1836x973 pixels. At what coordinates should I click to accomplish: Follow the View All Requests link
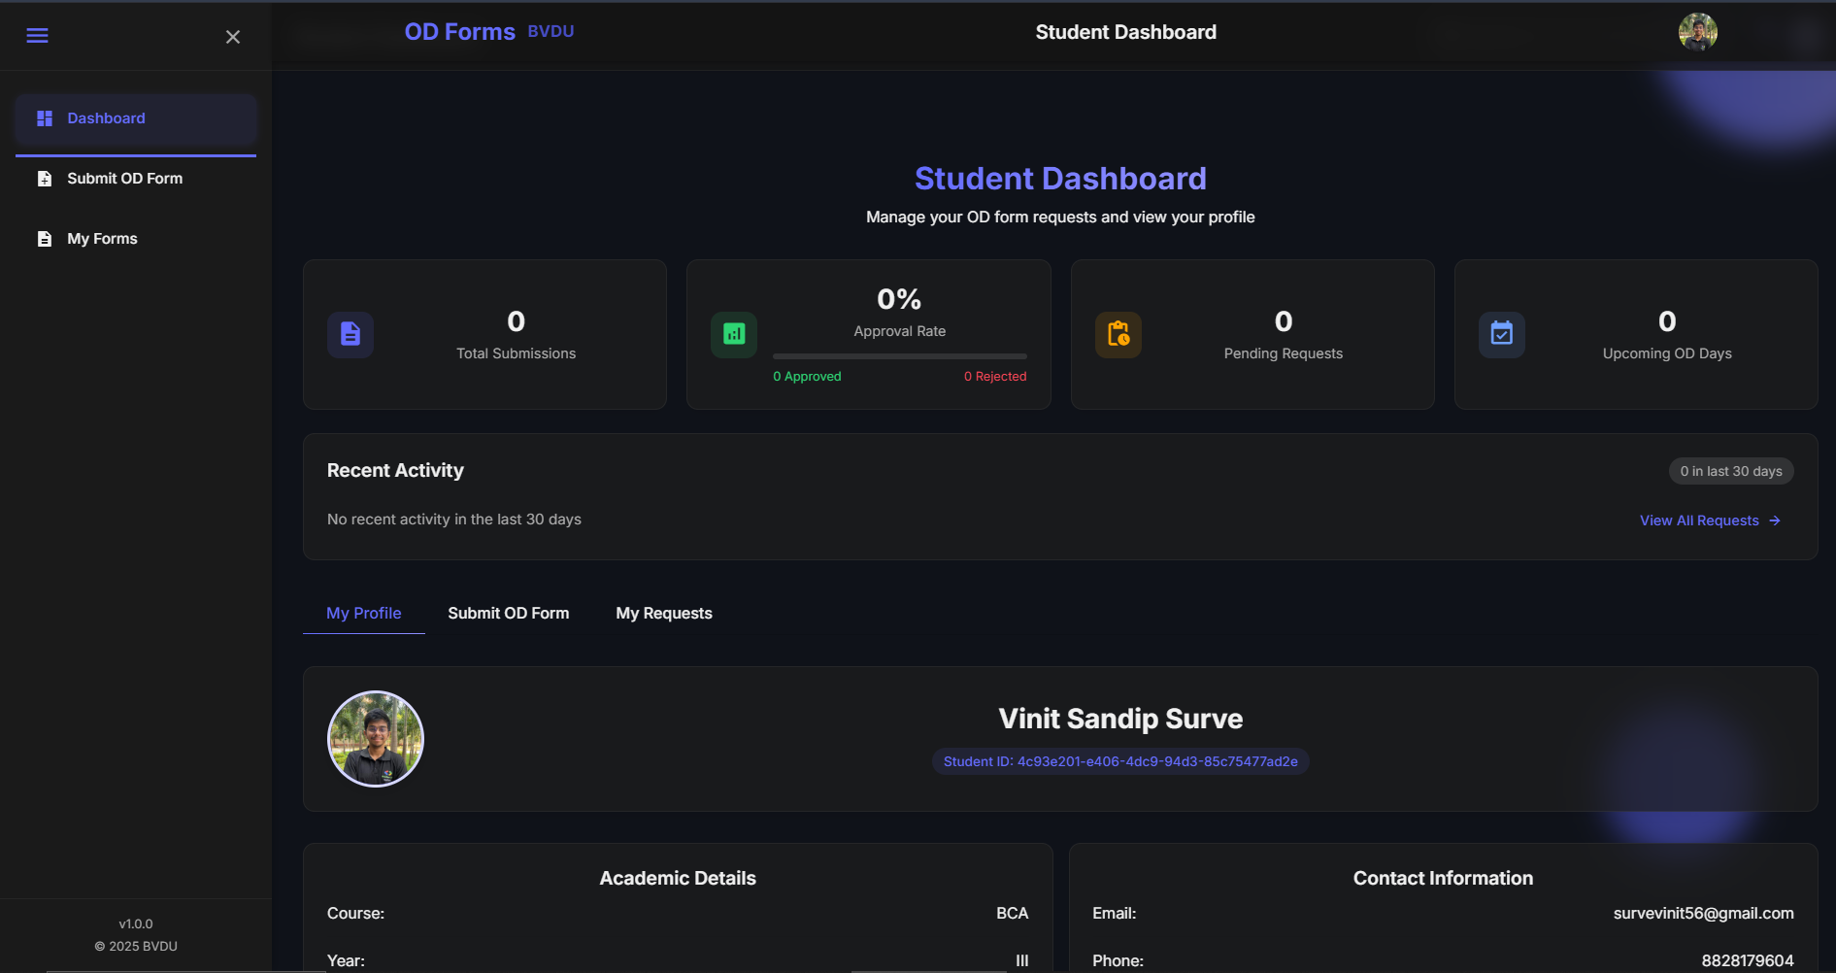(1710, 520)
